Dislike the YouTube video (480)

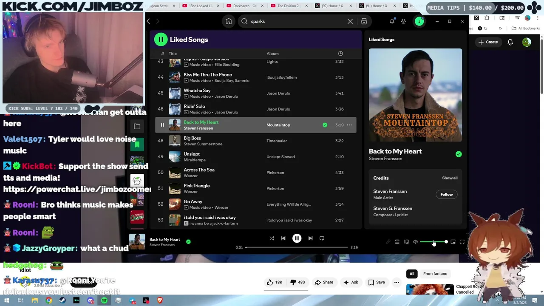(297, 282)
